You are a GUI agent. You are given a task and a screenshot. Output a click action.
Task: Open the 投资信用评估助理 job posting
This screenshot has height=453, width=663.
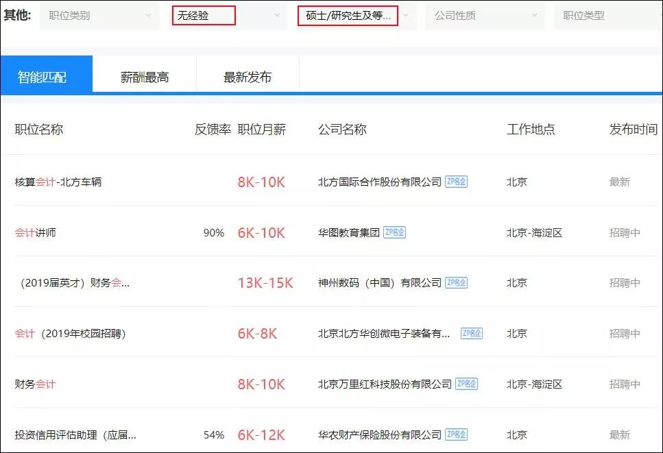click(75, 434)
